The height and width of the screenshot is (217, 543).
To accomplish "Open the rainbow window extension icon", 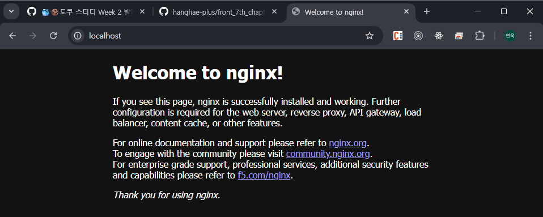I will tap(459, 36).
